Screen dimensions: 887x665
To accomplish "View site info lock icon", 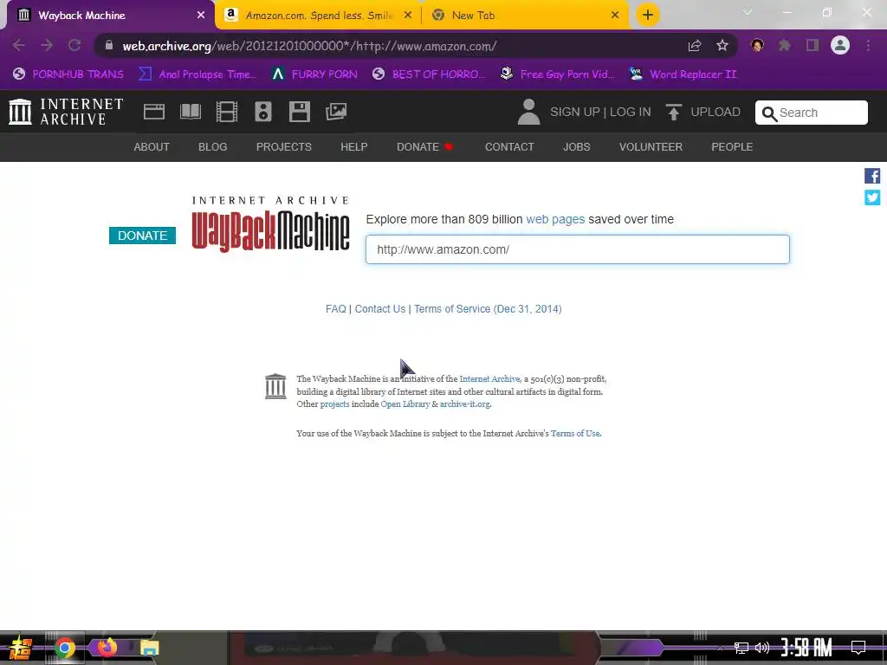I will (109, 45).
